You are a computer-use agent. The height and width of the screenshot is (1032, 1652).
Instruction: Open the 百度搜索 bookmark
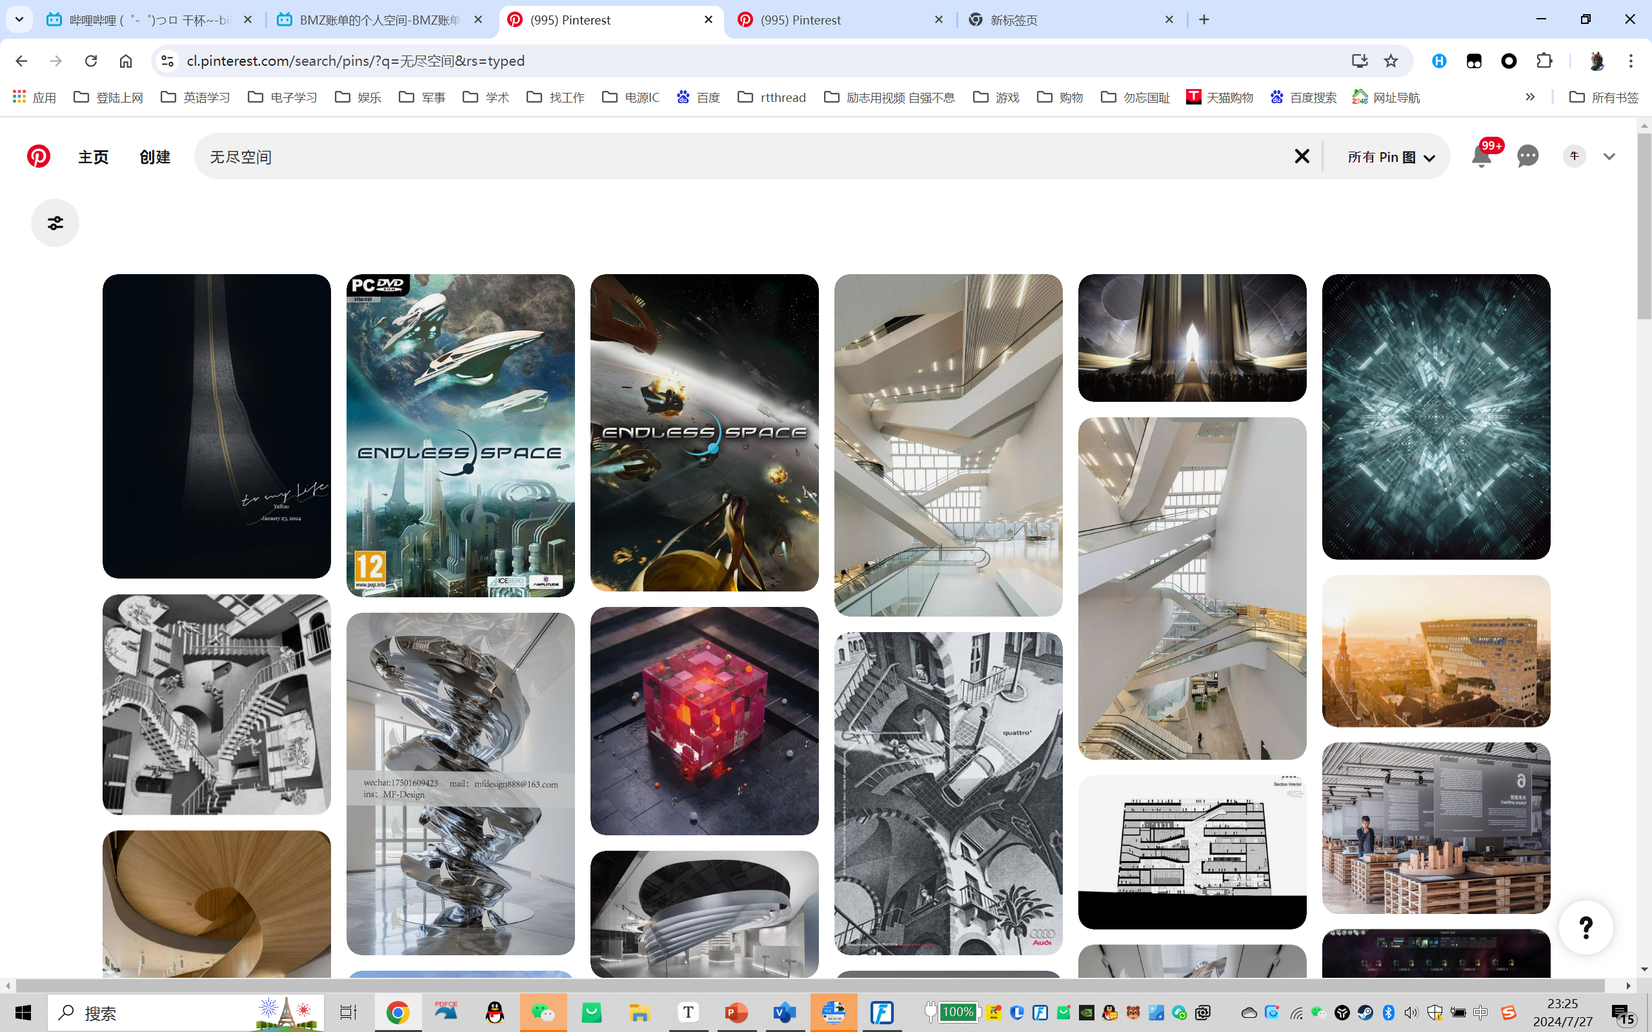point(1303,97)
